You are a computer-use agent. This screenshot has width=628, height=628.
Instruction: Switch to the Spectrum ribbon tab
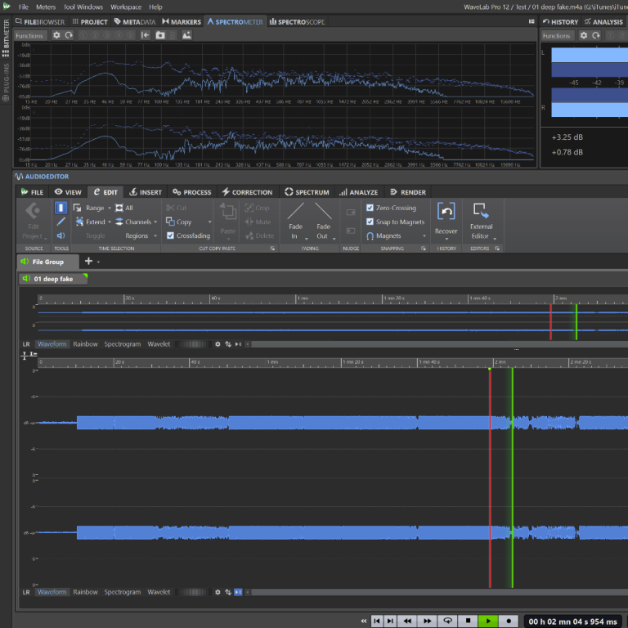click(x=307, y=192)
